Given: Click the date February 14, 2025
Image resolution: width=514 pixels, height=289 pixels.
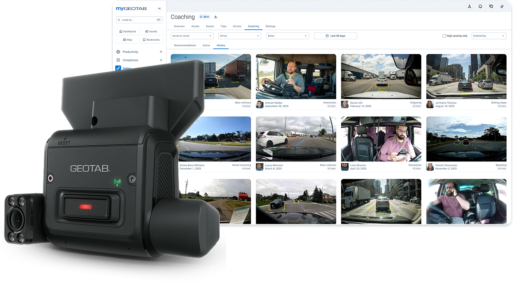Looking at the screenshot, I should (361, 106).
